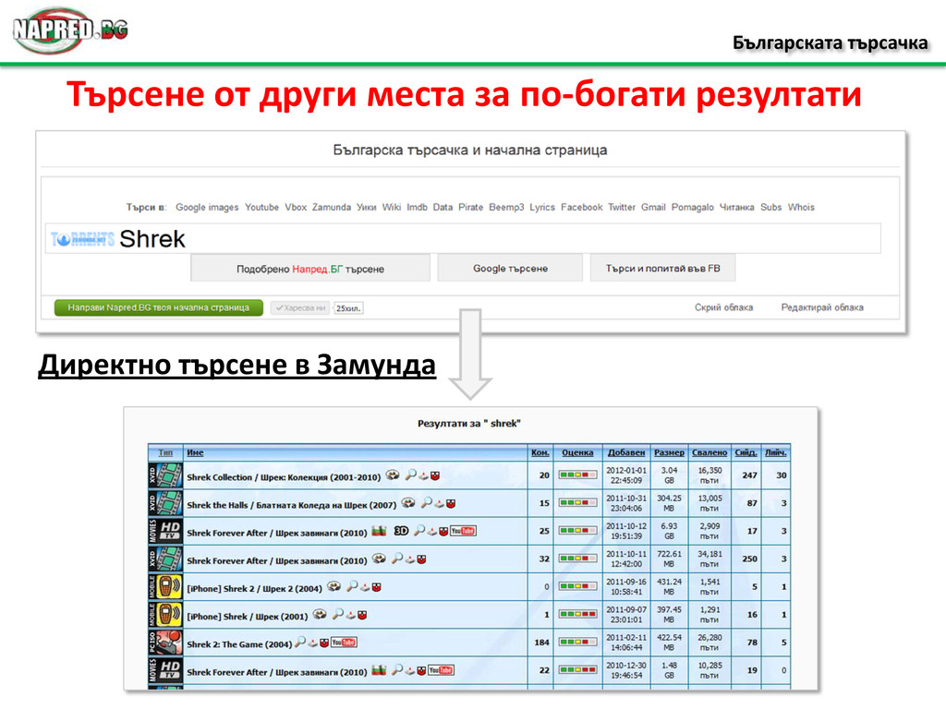The width and height of the screenshot is (946, 709).
Task: Open [iPhone] Shrek 2 / Шрек 2 (2004) torrent
Action: pos(254,588)
